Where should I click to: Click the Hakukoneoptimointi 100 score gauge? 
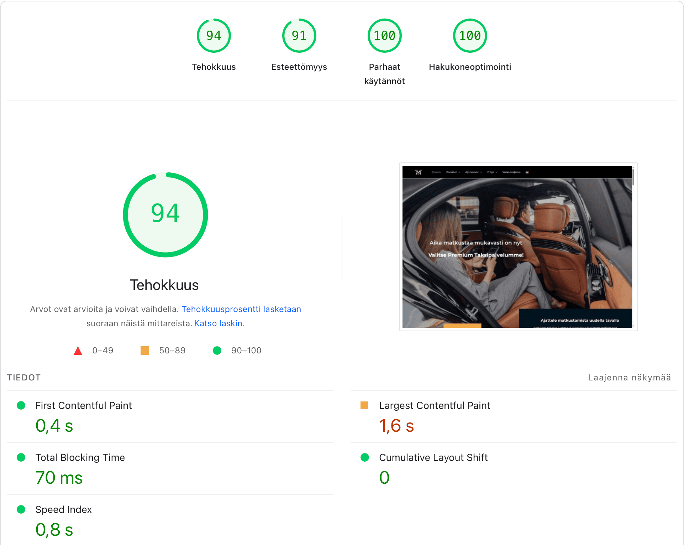[x=470, y=36]
